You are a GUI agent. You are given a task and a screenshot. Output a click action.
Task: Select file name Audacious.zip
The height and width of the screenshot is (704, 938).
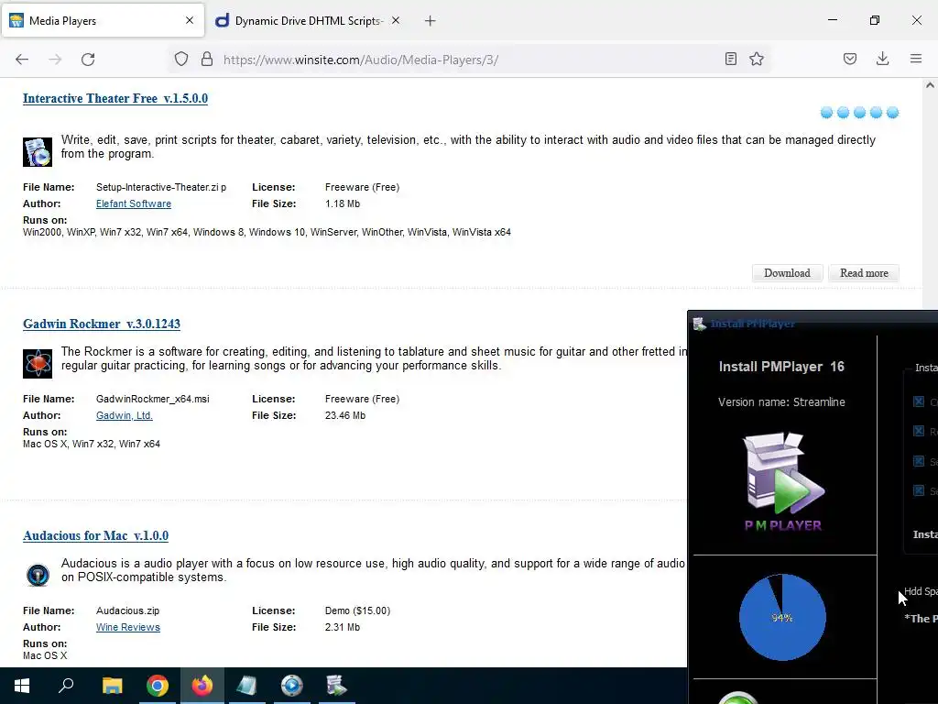[x=128, y=610]
